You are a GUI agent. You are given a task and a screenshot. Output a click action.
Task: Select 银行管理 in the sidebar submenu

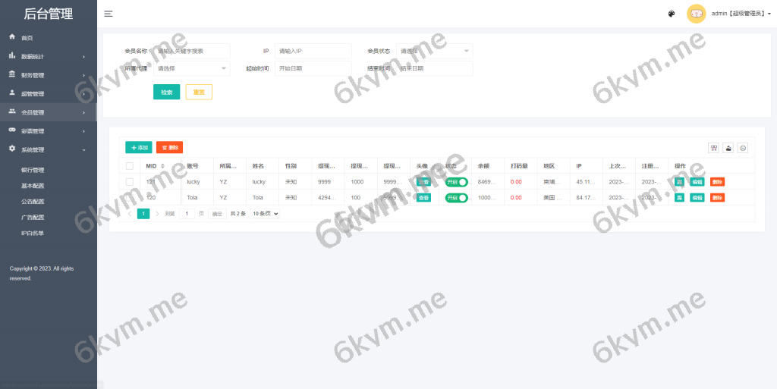click(x=33, y=170)
